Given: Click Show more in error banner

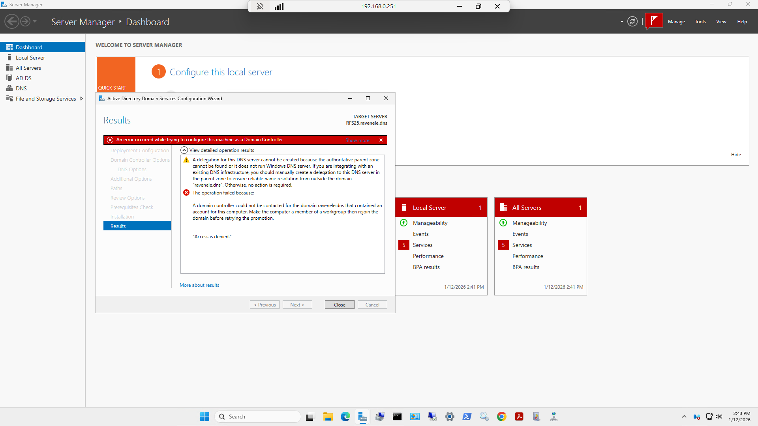Looking at the screenshot, I should click(357, 140).
